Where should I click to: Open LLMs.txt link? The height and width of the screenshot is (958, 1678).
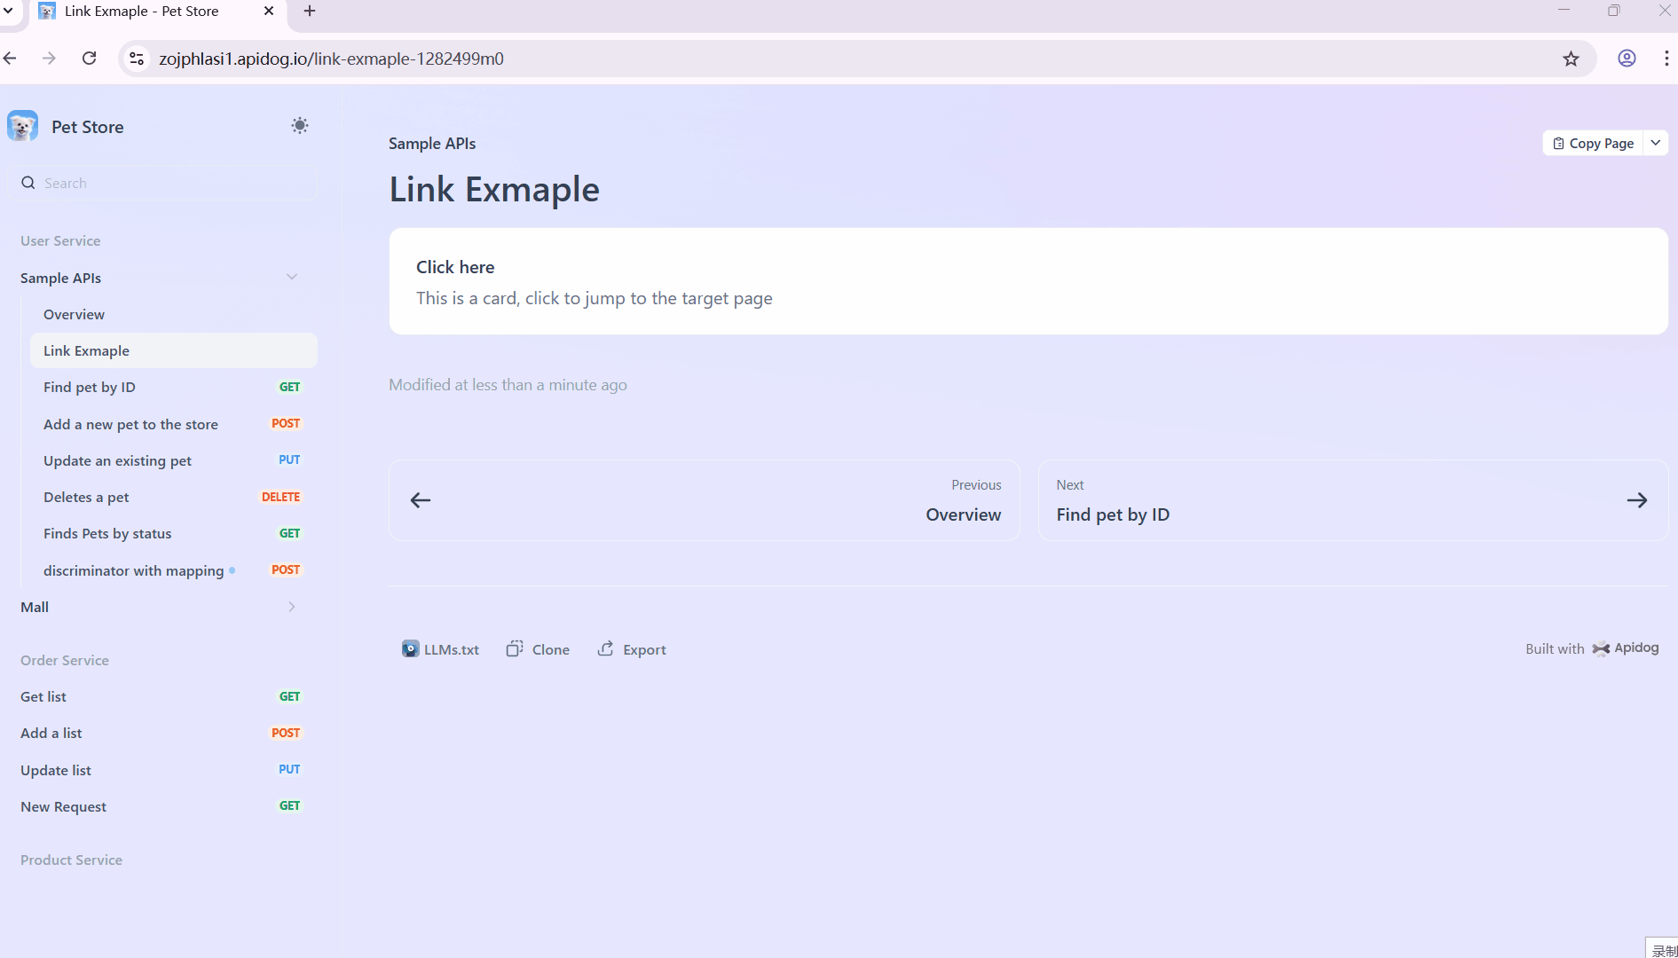tap(440, 649)
